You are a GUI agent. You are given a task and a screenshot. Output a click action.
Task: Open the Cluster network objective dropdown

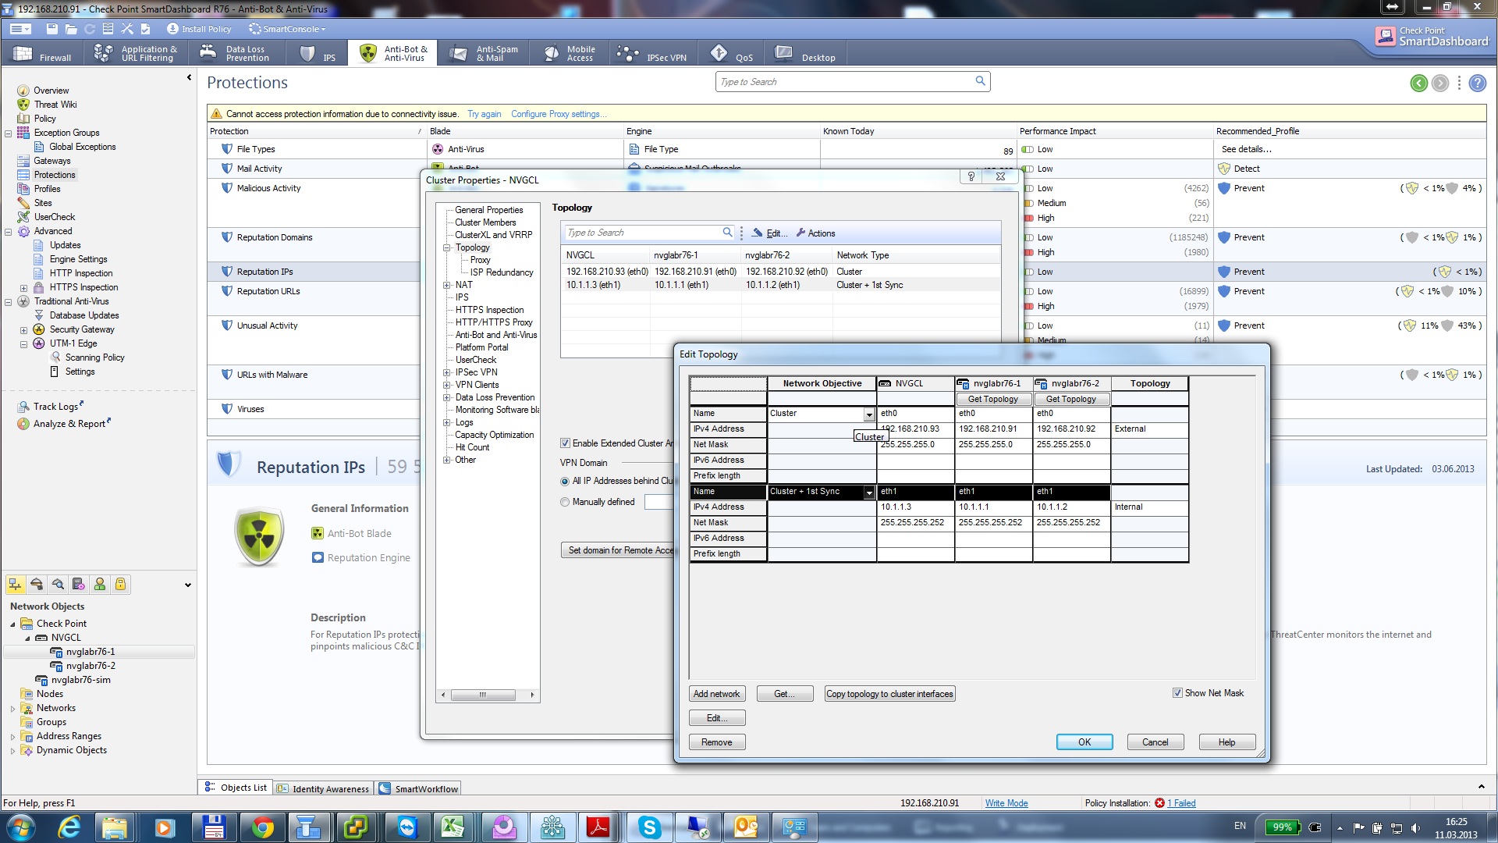point(869,414)
